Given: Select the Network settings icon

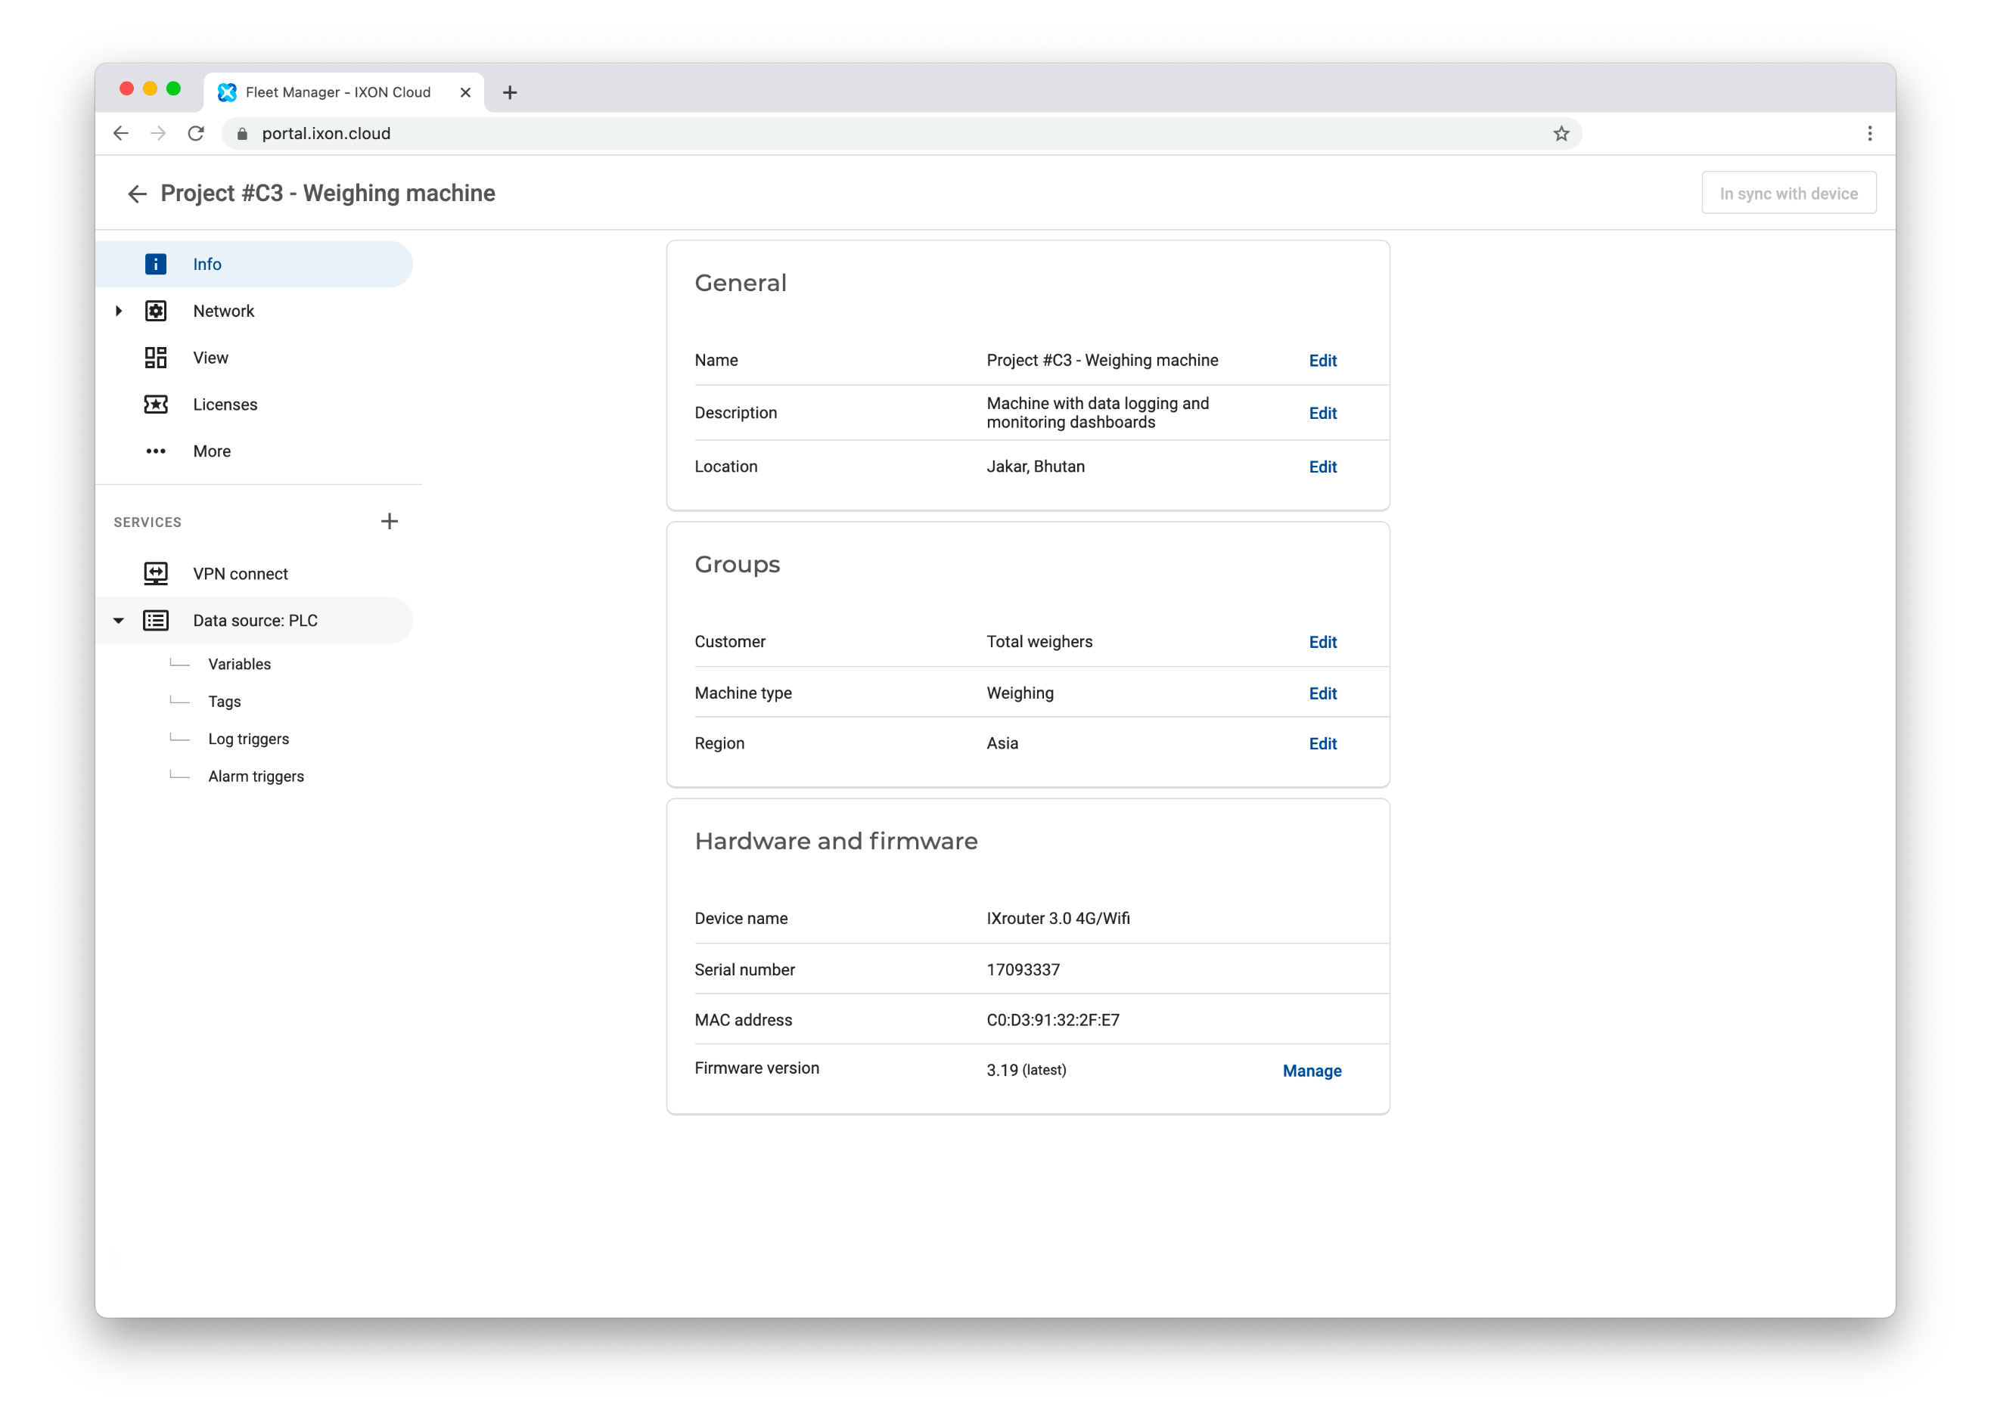Looking at the screenshot, I should [x=155, y=310].
